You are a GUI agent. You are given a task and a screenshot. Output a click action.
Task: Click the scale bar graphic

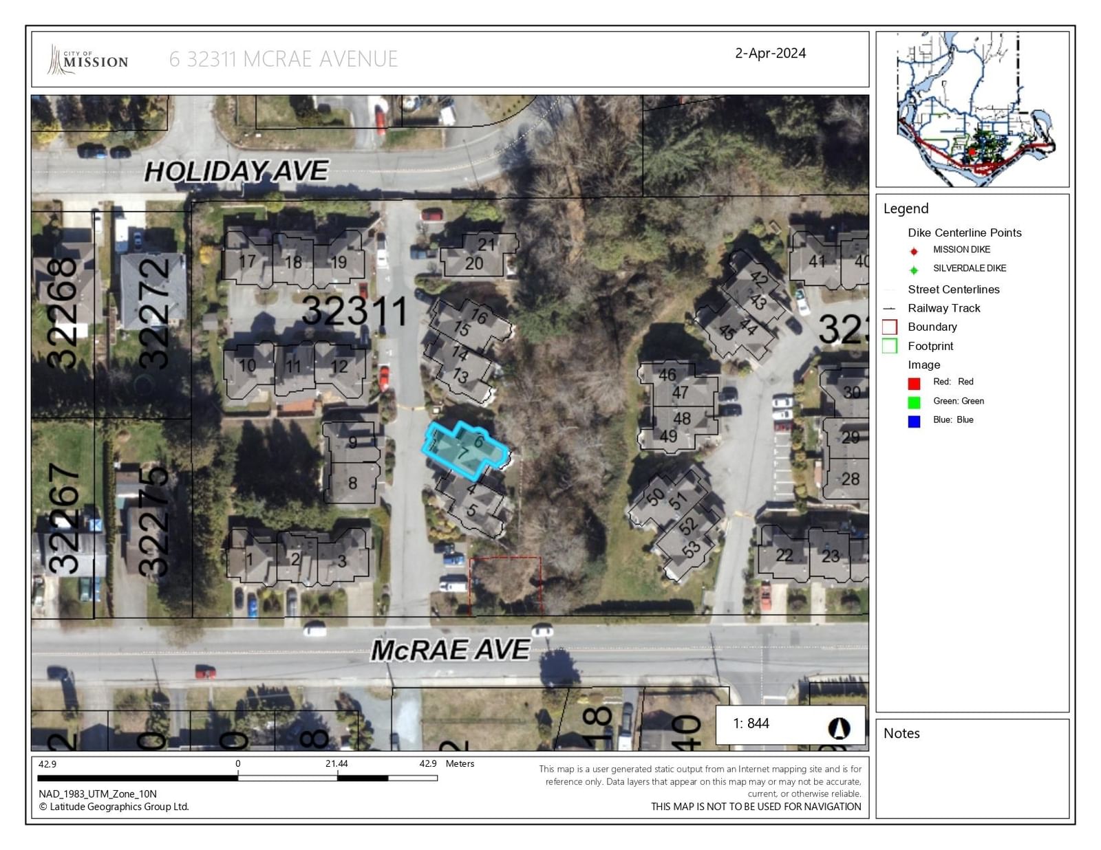point(237,778)
